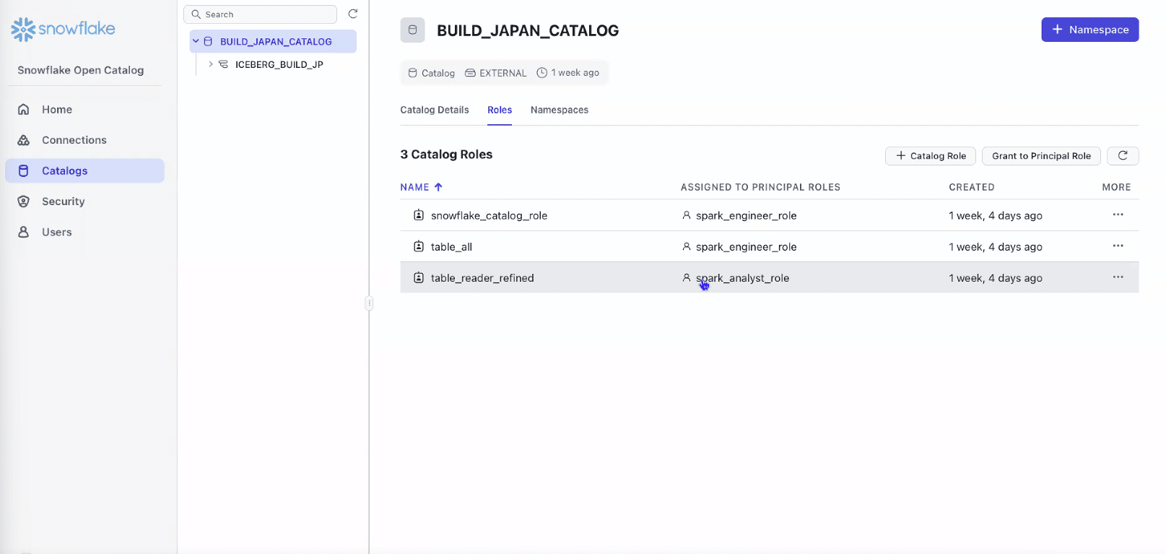Image resolution: width=1166 pixels, height=554 pixels.
Task: Click the EXTERNAL catalog type label
Action: (x=503, y=73)
